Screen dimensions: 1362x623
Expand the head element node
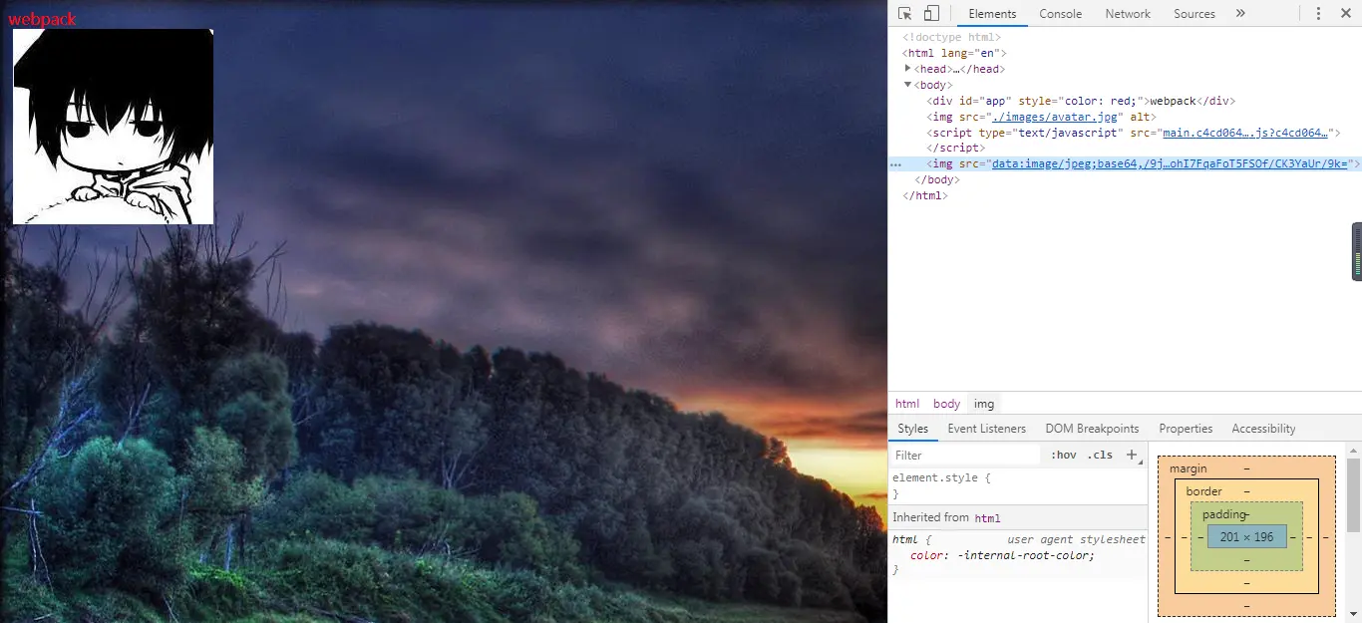(908, 69)
